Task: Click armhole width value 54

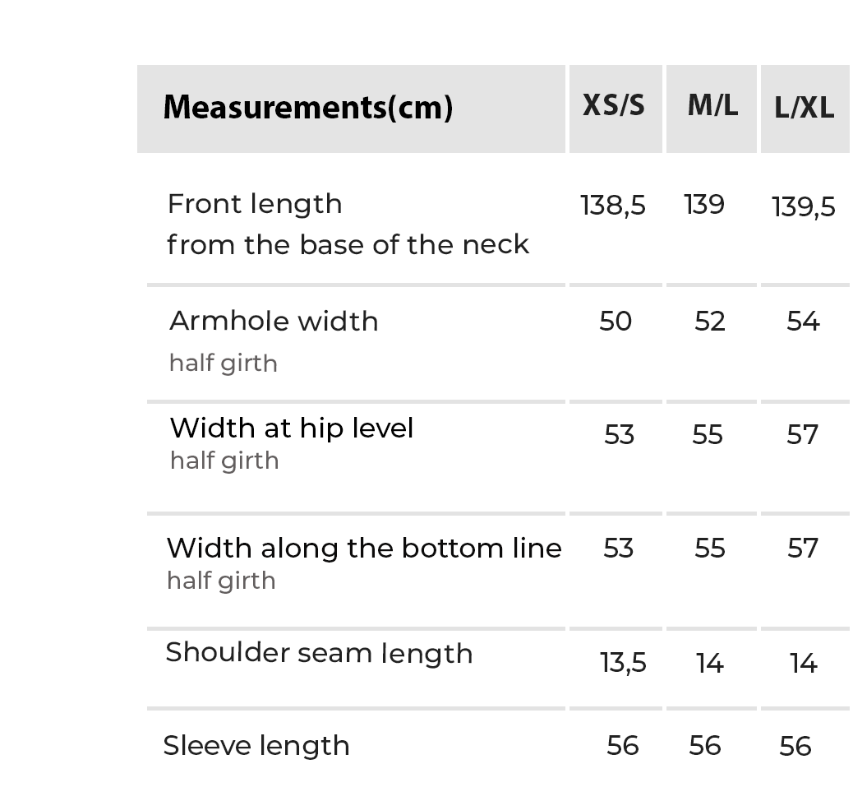Action: click(803, 321)
